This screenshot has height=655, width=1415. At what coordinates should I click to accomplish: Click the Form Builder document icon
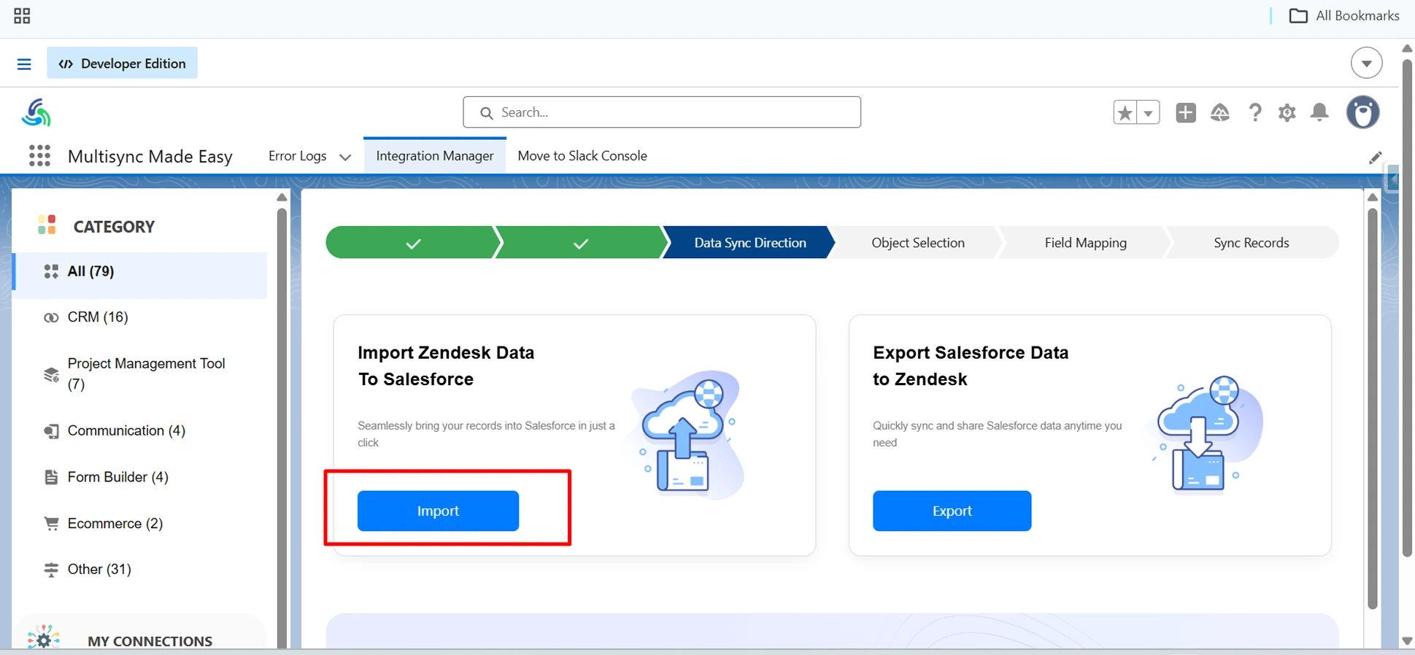click(x=51, y=478)
